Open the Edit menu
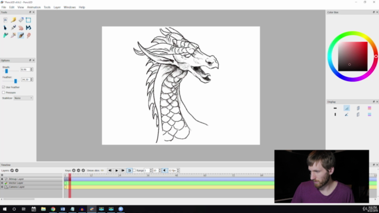The height and width of the screenshot is (213, 379). pos(12,7)
